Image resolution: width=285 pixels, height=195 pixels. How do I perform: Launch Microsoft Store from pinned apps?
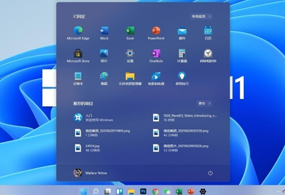point(78,56)
